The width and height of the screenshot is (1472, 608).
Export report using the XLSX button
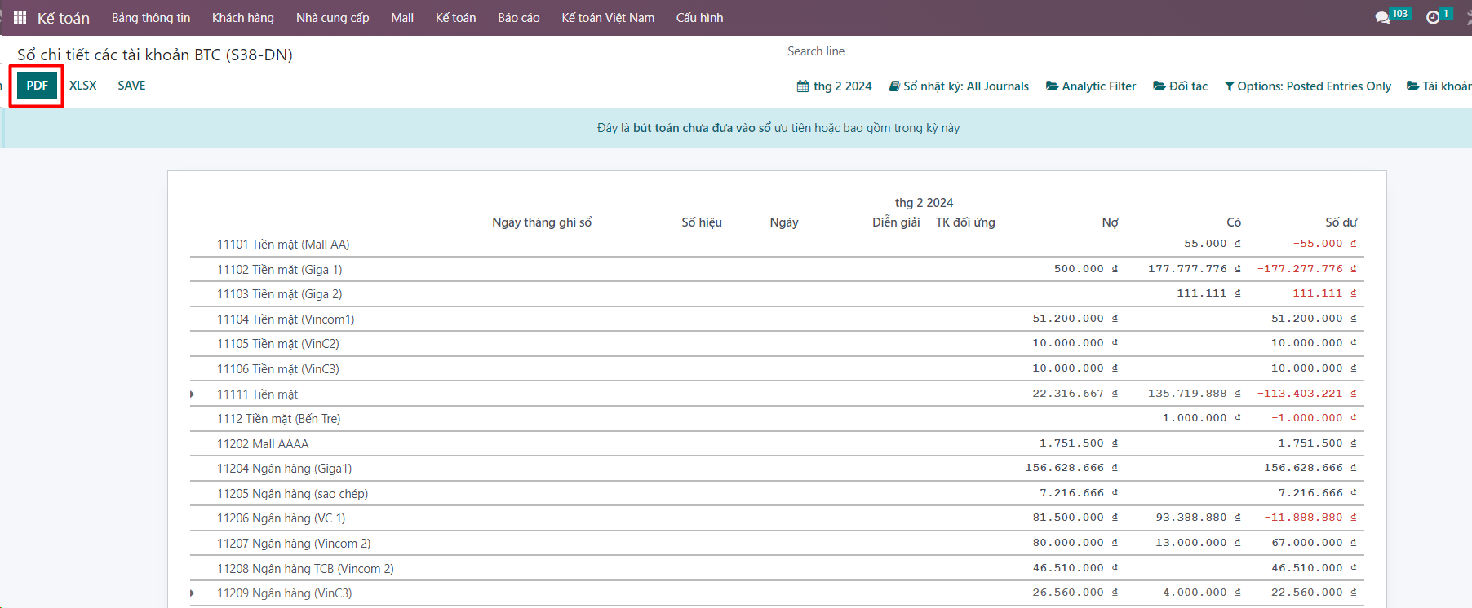(x=82, y=86)
